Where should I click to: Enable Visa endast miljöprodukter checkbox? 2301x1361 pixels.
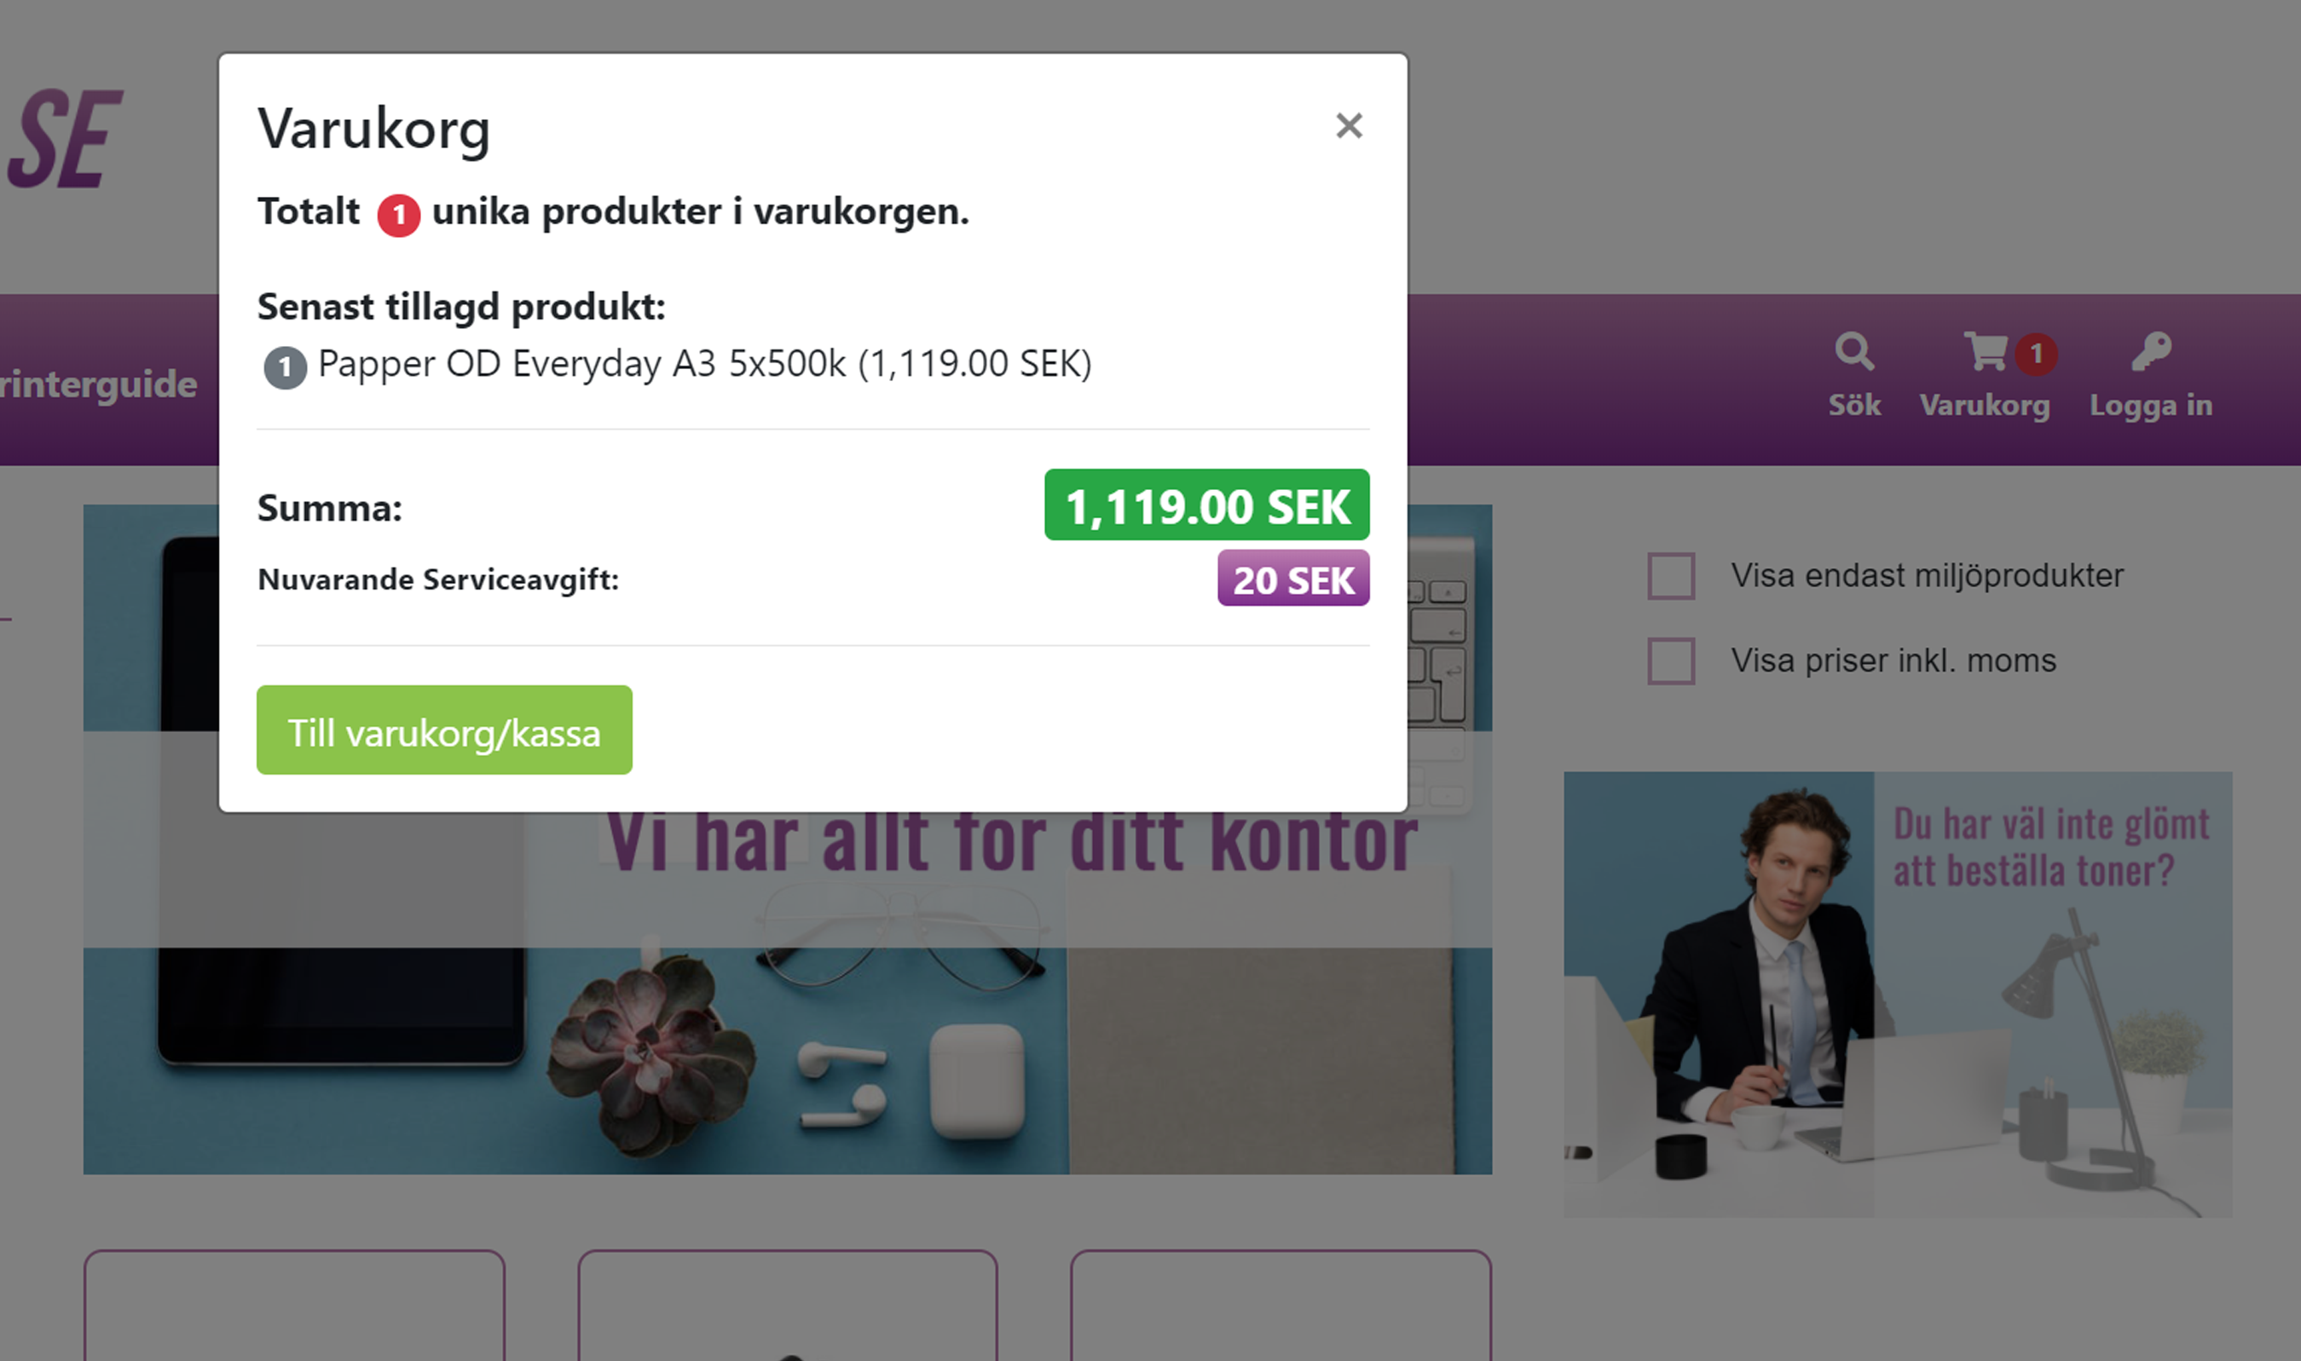click(x=1671, y=576)
